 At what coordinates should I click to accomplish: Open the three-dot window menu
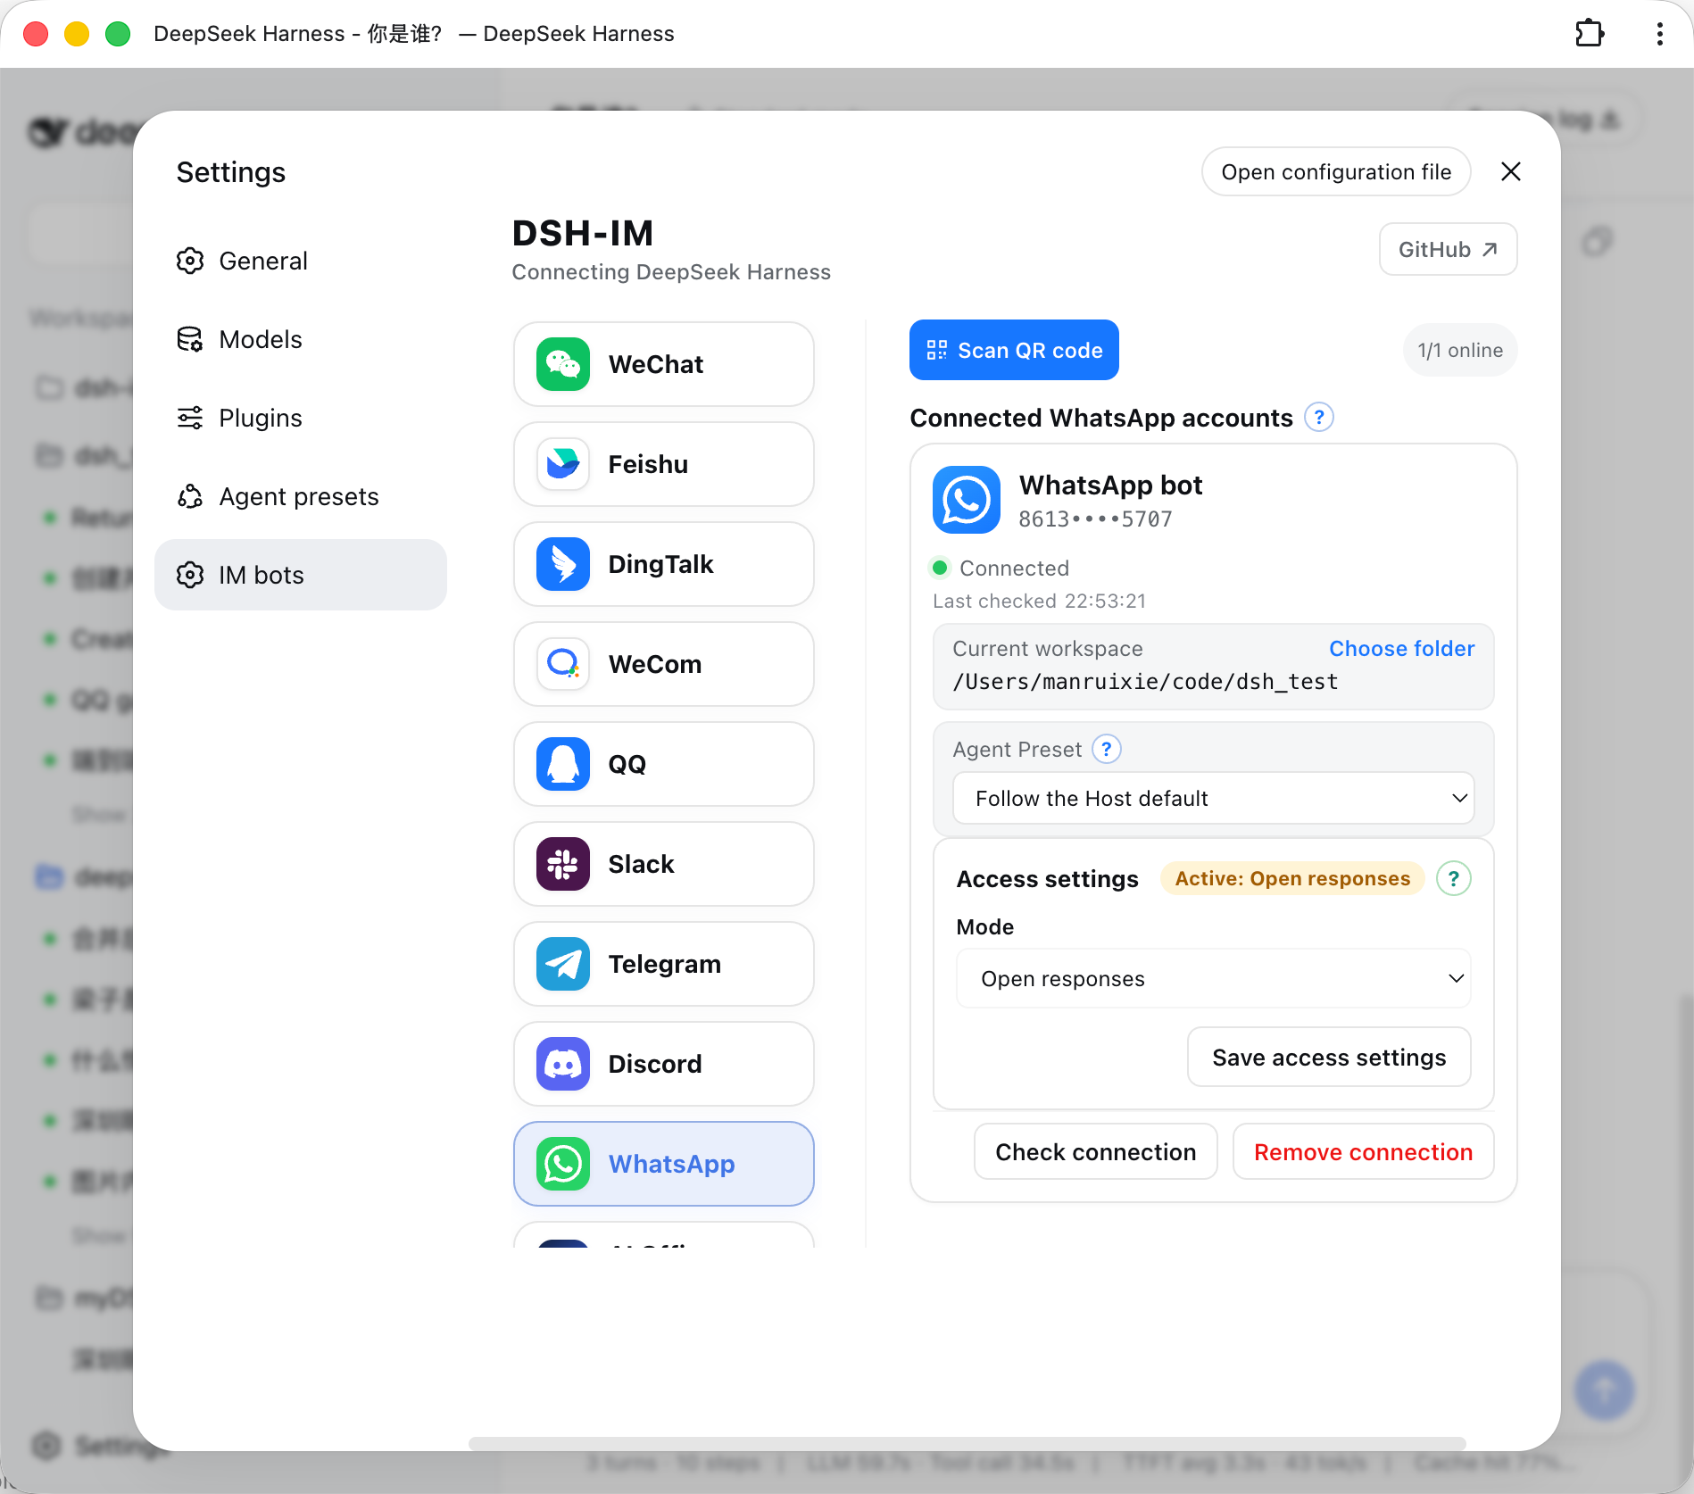[1659, 34]
